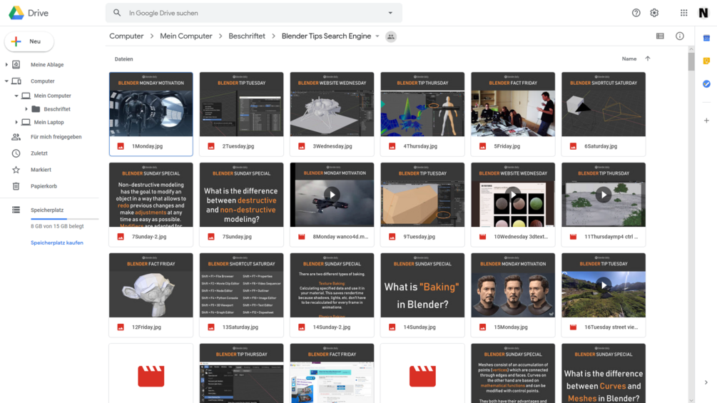Image resolution: width=717 pixels, height=403 pixels.
Task: Collapse the right side panel chevron
Action: tap(706, 382)
